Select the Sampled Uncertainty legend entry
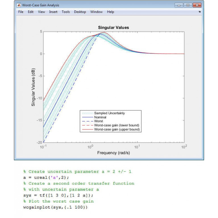This screenshot has height=218, width=218. 109,113
